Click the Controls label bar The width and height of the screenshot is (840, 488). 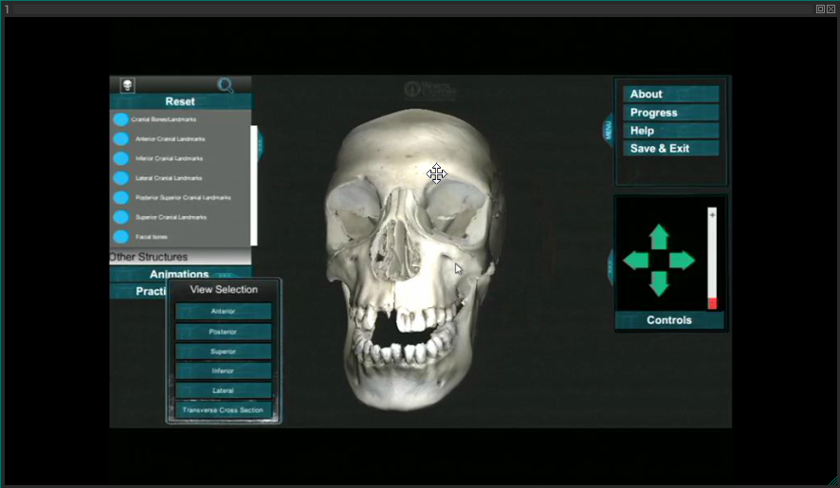(x=669, y=319)
